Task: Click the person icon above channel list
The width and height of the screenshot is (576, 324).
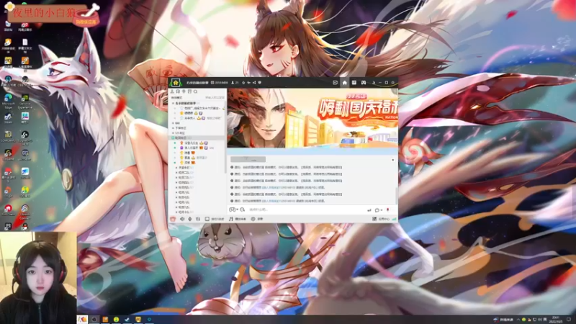Action: (x=172, y=91)
